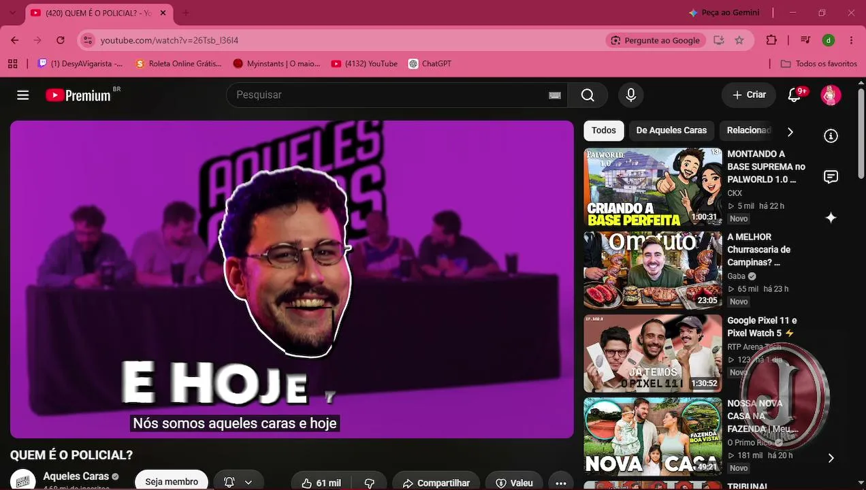Click Peça ao Gemini button

point(723,13)
